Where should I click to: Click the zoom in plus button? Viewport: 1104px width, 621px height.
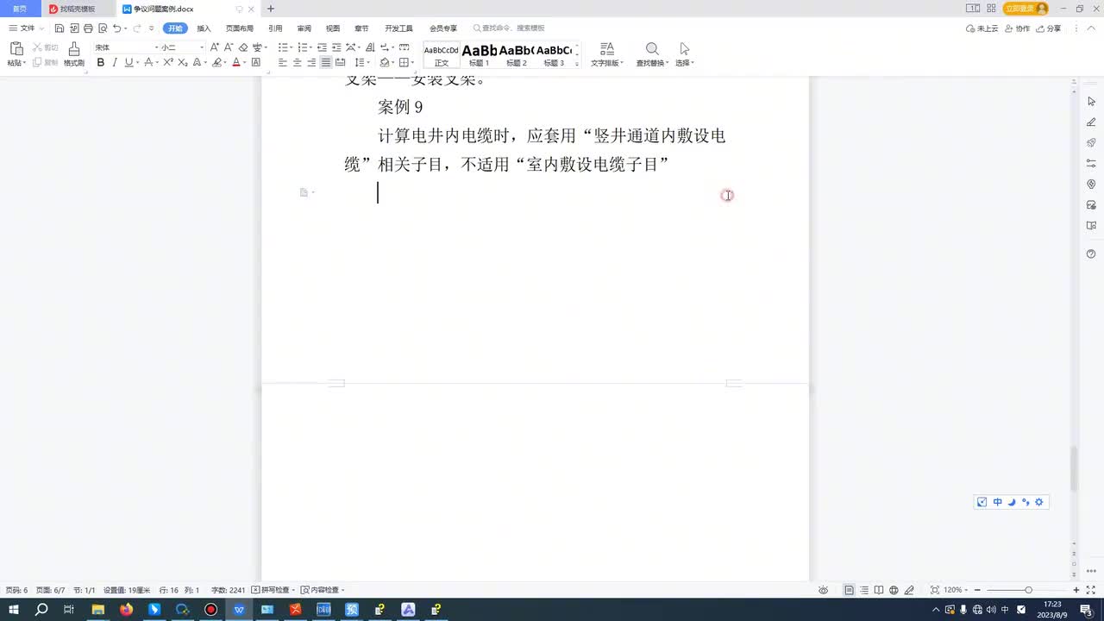pyautogui.click(x=1076, y=590)
